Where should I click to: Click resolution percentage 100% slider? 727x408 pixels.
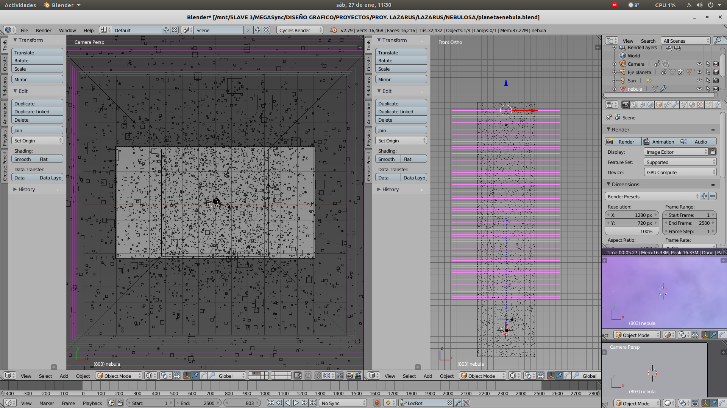pyautogui.click(x=632, y=231)
